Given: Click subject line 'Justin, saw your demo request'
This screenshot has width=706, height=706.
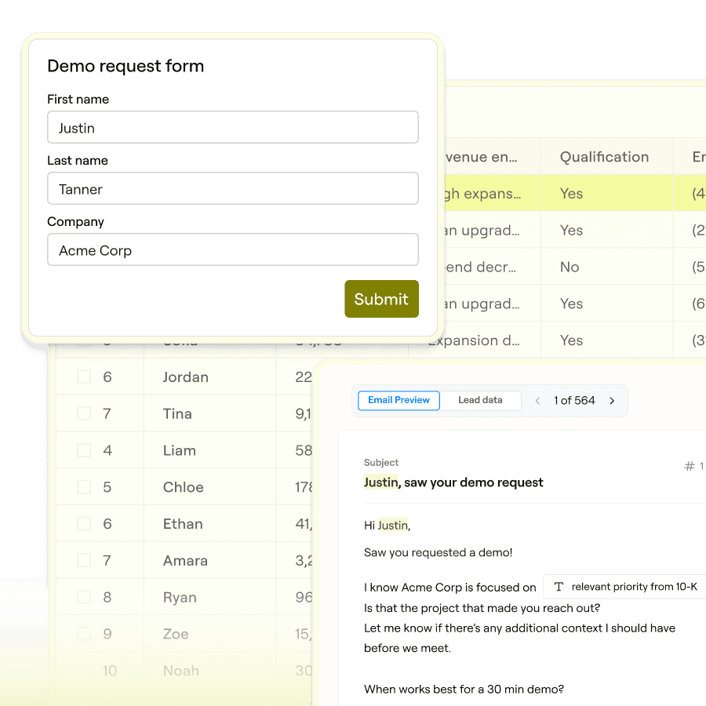Looking at the screenshot, I should coord(453,482).
